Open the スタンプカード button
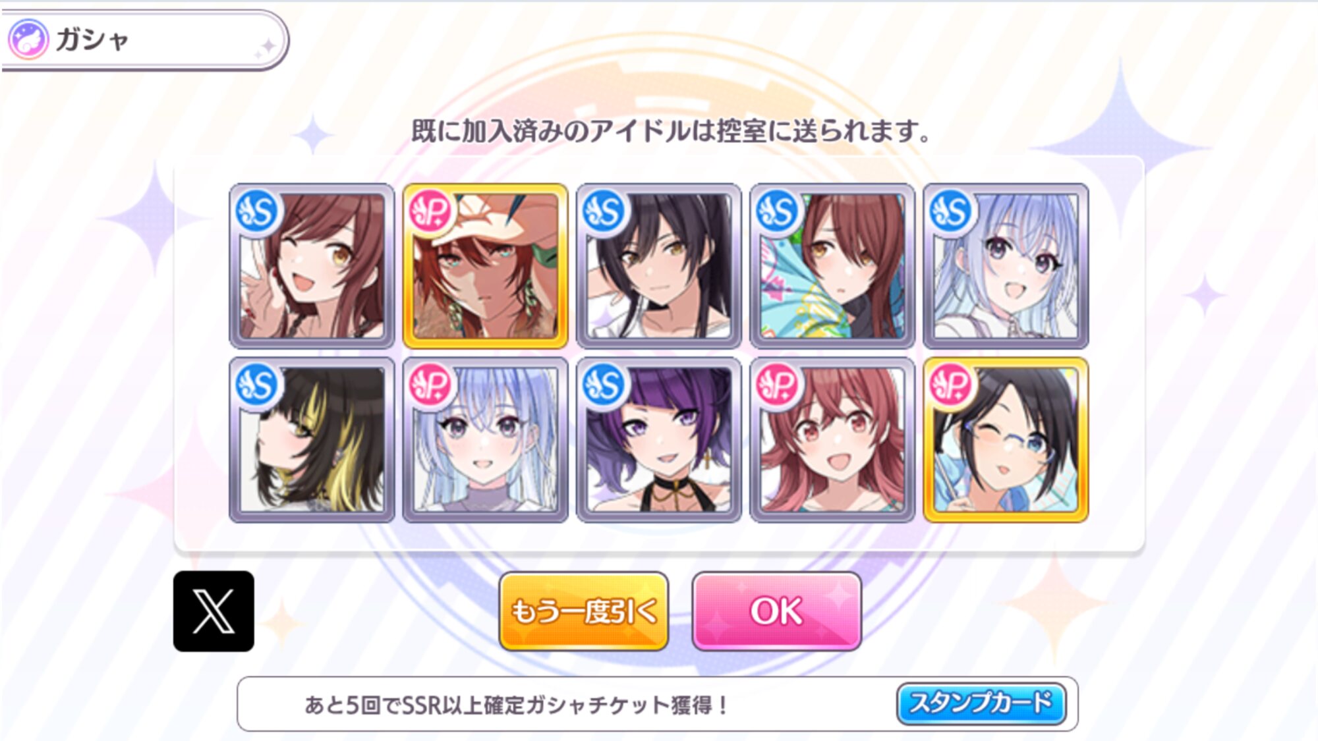The width and height of the screenshot is (1318, 741). [981, 703]
